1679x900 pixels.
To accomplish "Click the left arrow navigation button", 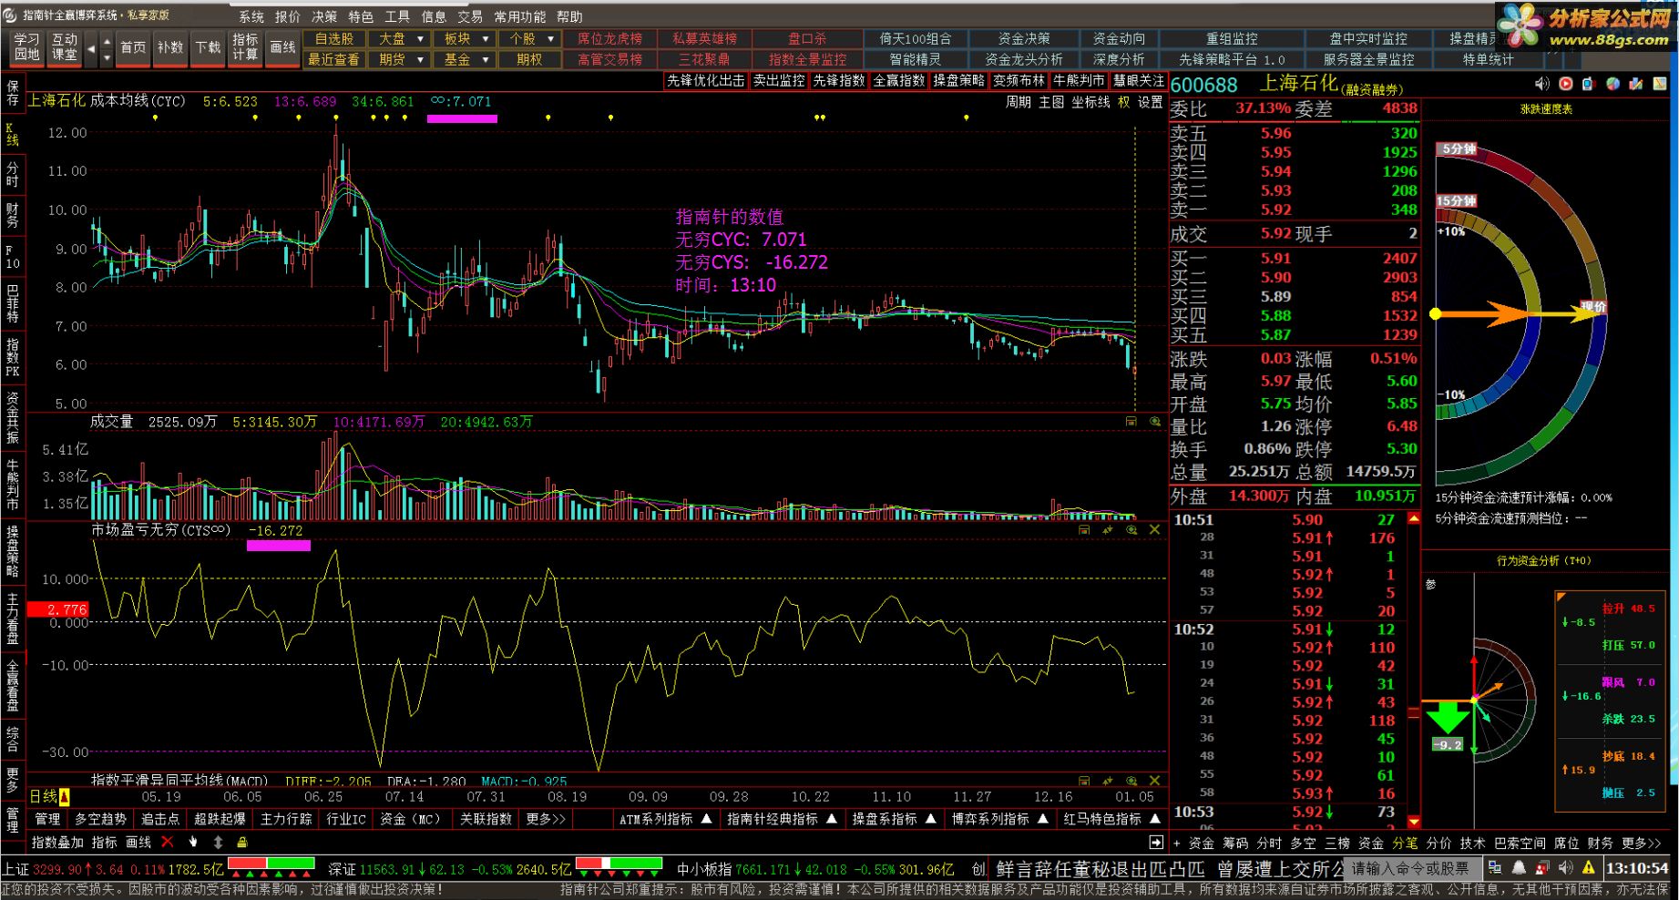I will (x=90, y=48).
